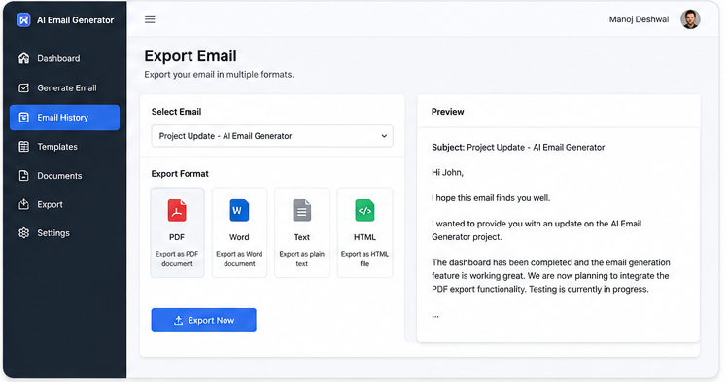The width and height of the screenshot is (727, 382).
Task: Open the Export sidebar item
Action: pos(64,204)
